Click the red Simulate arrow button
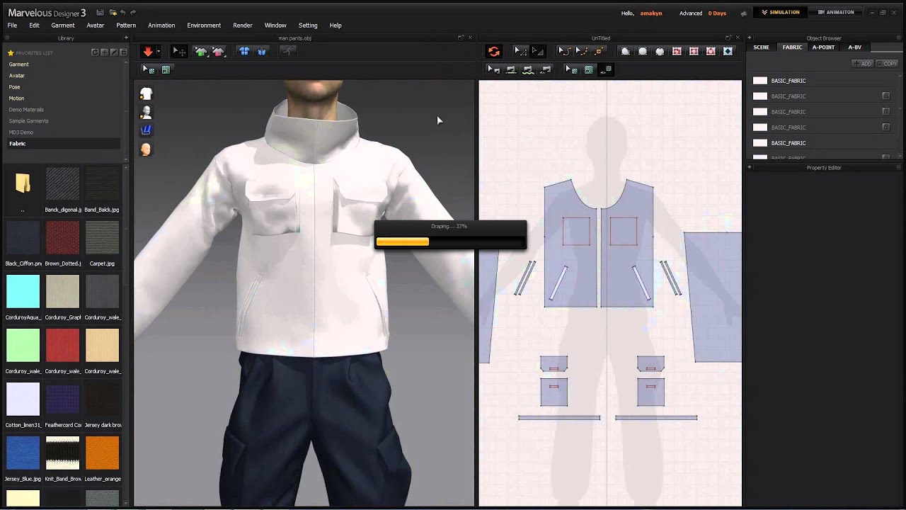This screenshot has height=510, width=906. pos(148,52)
